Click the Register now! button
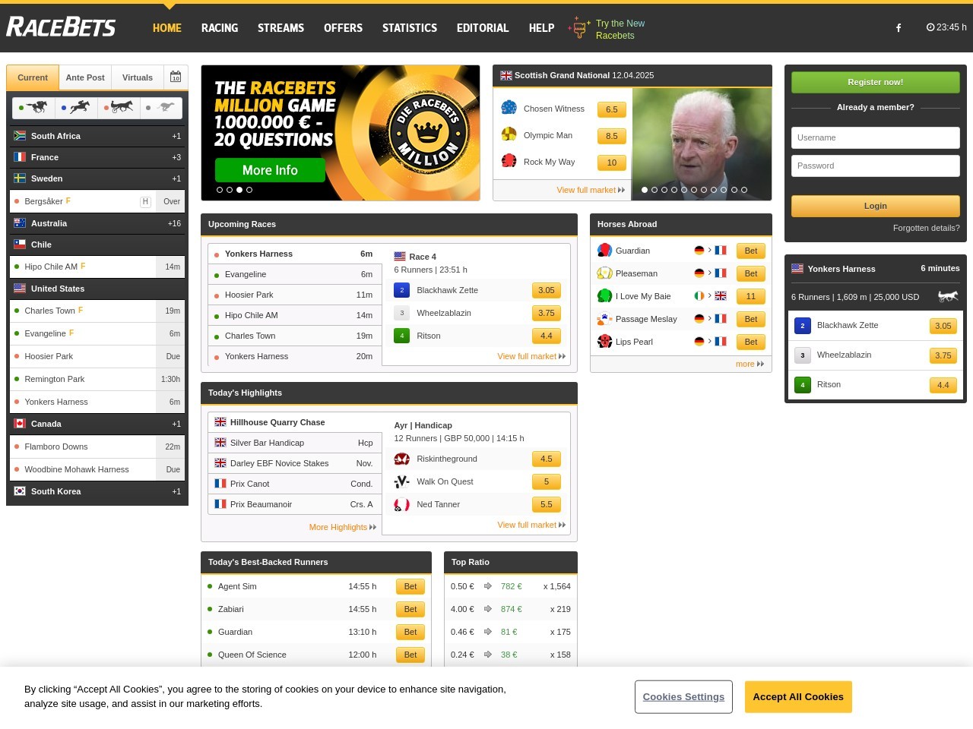Viewport: 973px width, 729px height. (x=875, y=82)
